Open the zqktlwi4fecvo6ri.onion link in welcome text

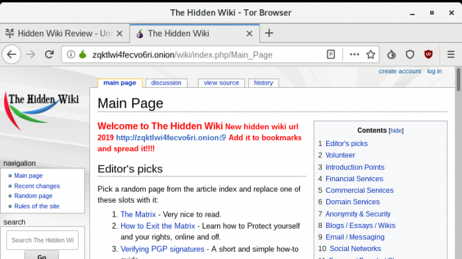coord(171,137)
